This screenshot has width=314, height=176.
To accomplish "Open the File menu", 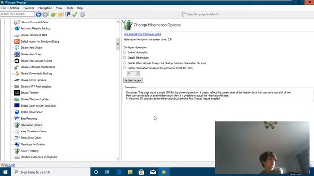I will coord(3,8).
